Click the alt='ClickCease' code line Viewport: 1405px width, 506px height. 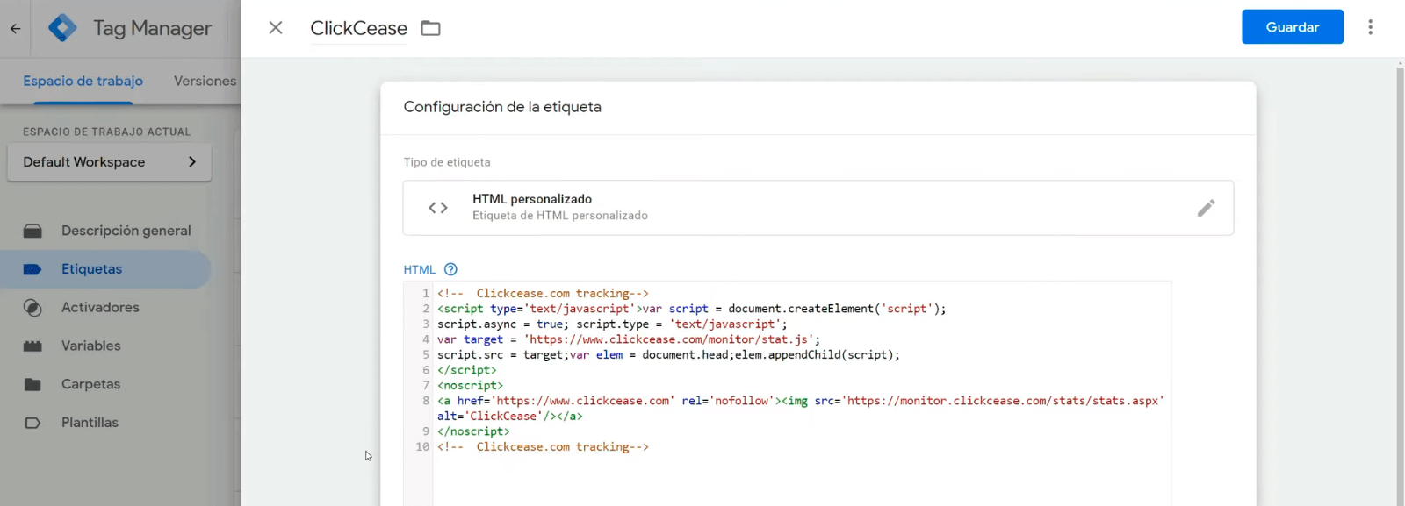click(x=509, y=416)
